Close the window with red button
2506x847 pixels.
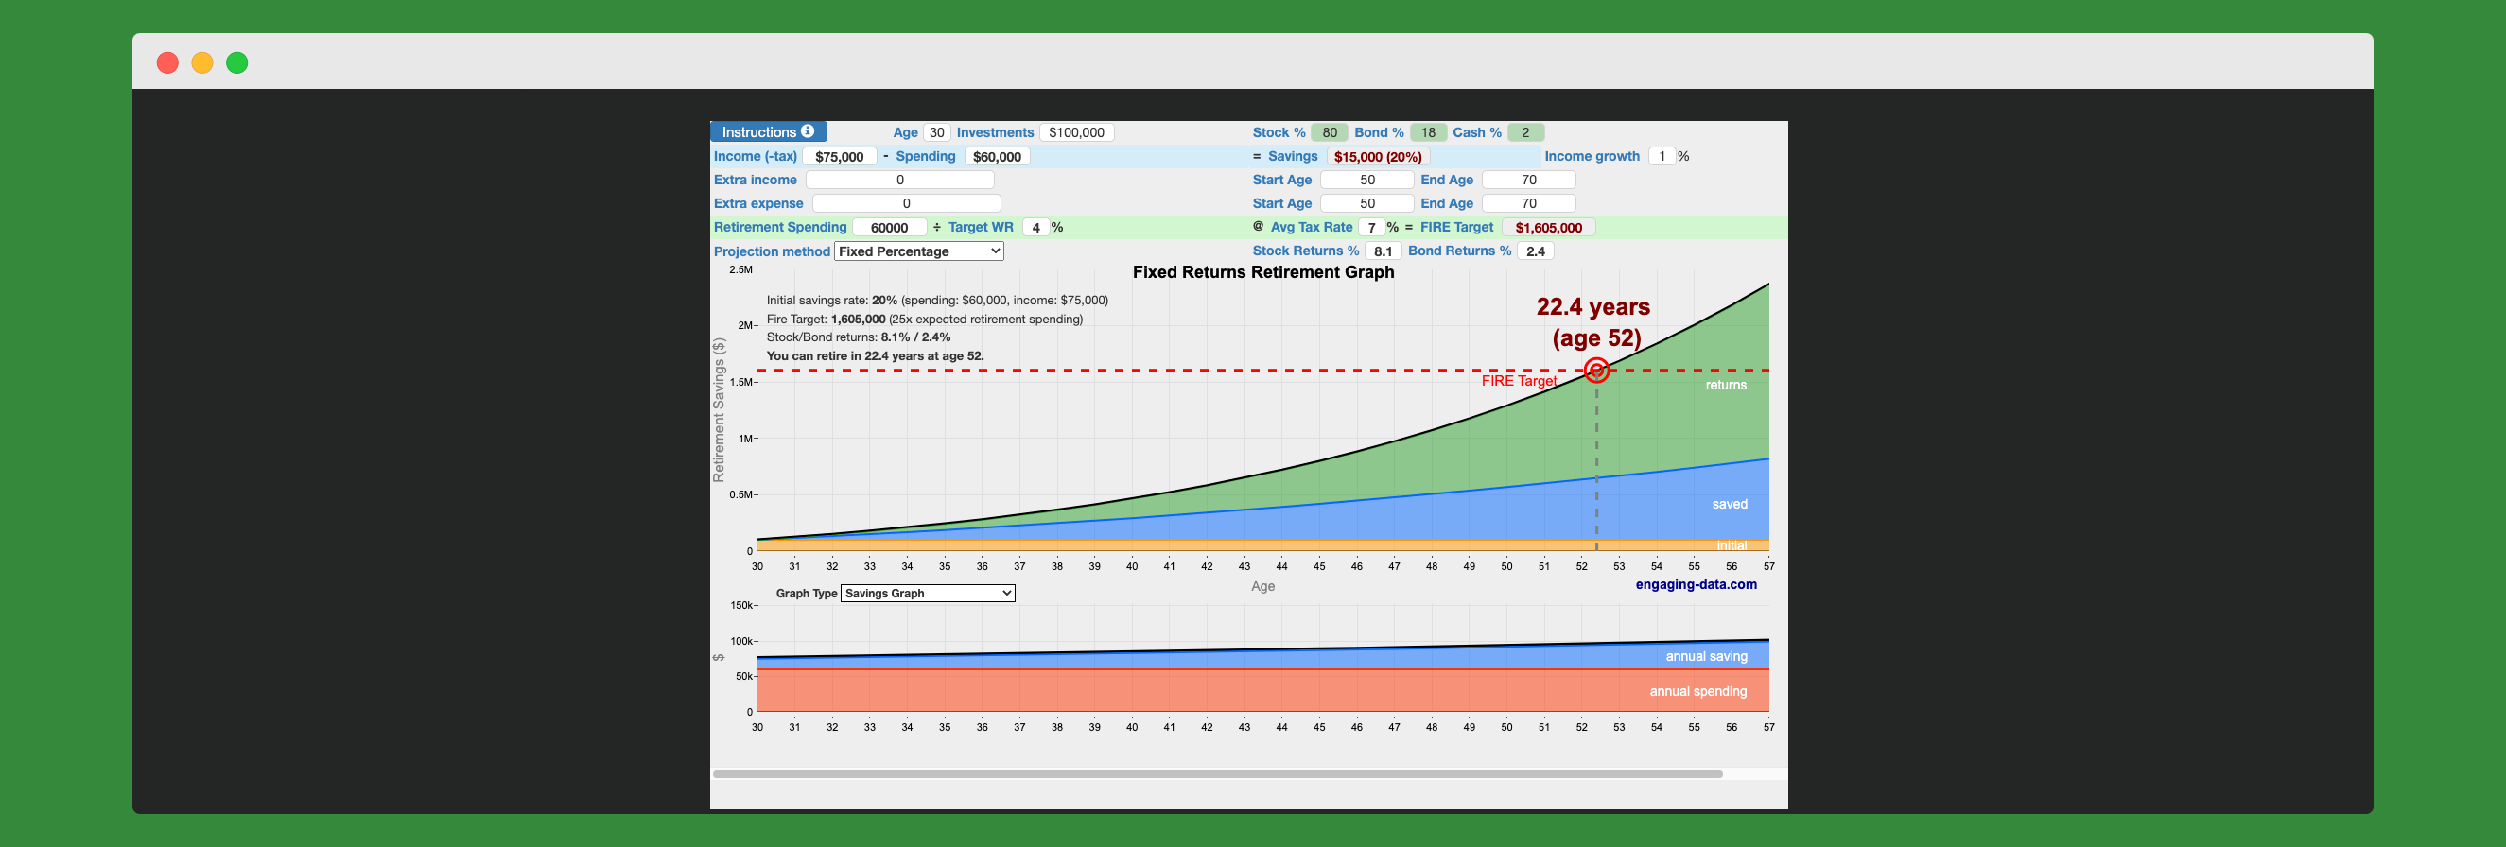click(x=167, y=63)
